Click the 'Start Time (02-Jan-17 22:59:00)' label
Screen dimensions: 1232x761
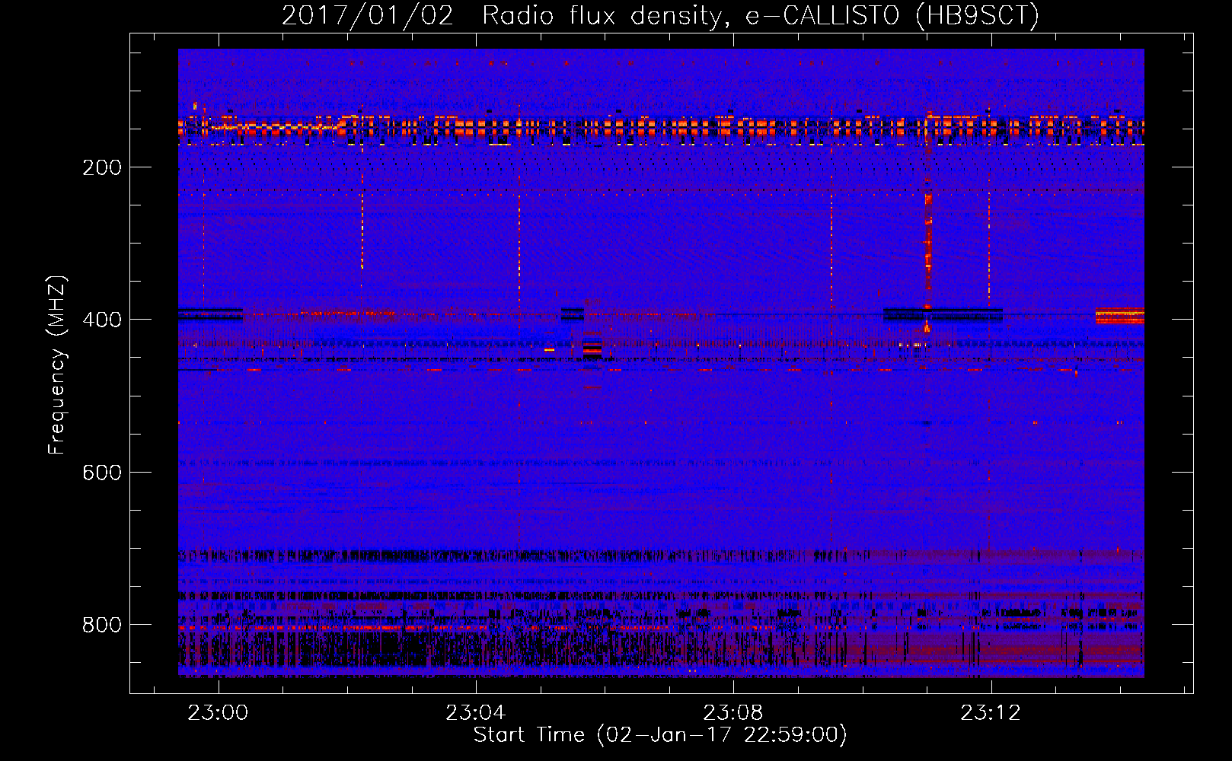(660, 735)
